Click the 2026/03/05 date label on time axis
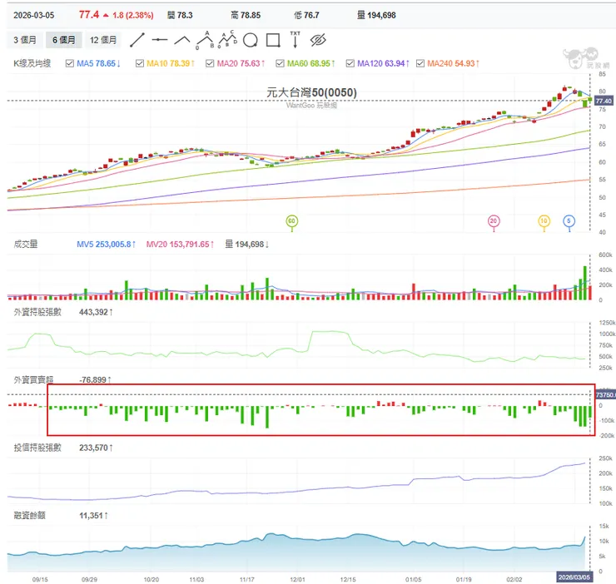The width and height of the screenshot is (616, 584). point(574,577)
